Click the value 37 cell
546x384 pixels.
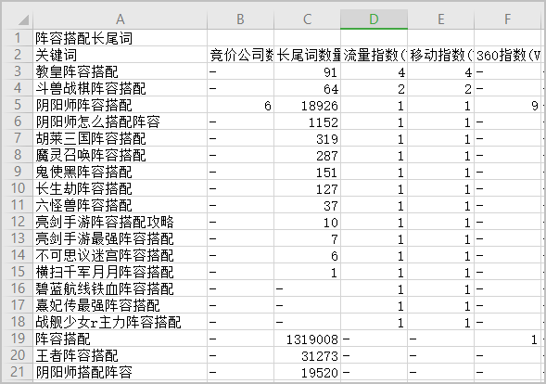308,205
